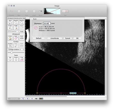Click the horizontal scrollbar under the image
114x110 pixels.
tap(46, 96)
